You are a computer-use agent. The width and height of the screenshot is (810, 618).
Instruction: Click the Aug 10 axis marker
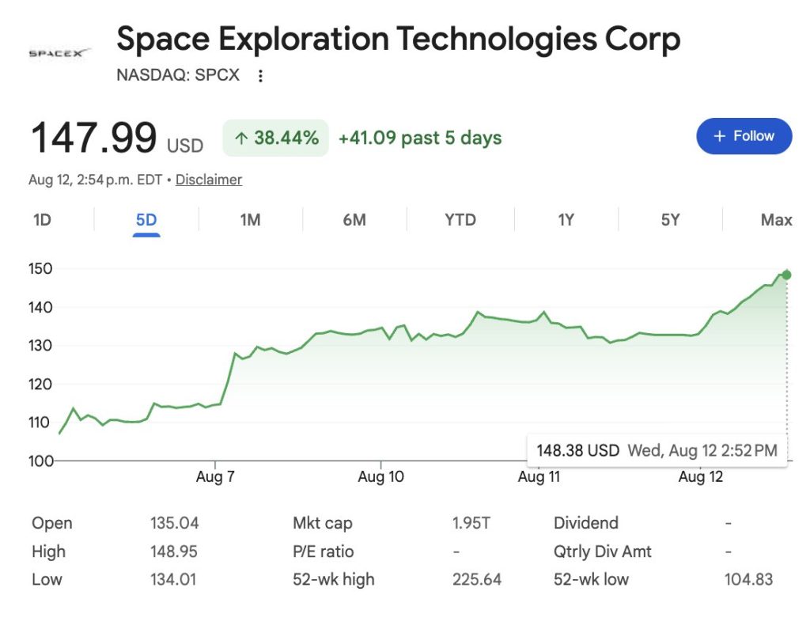(380, 476)
